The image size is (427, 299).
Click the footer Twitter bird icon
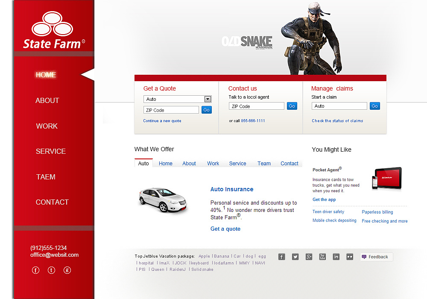(295, 257)
